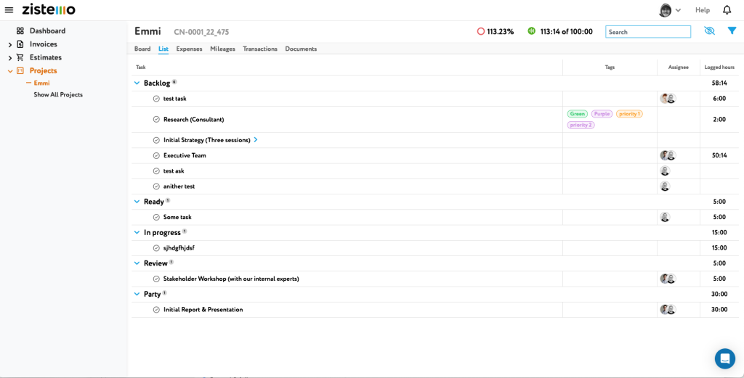Click the zistemo logo

(x=49, y=9)
